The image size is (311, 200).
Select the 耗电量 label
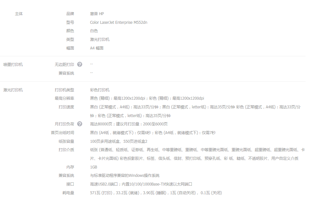[x=68, y=193]
